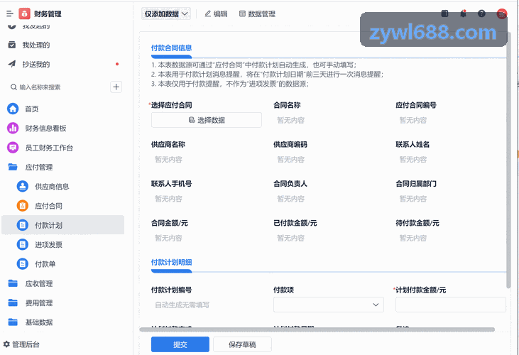519x355 pixels.
Task: Click the gear icon beside 管理后台
Action: click(x=6, y=344)
